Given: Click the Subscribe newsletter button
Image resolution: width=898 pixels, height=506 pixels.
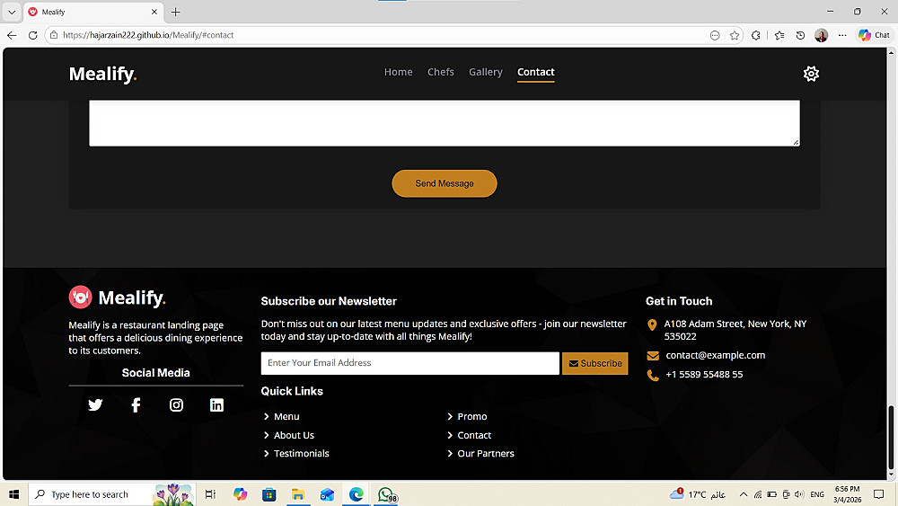Looking at the screenshot, I should [x=595, y=363].
